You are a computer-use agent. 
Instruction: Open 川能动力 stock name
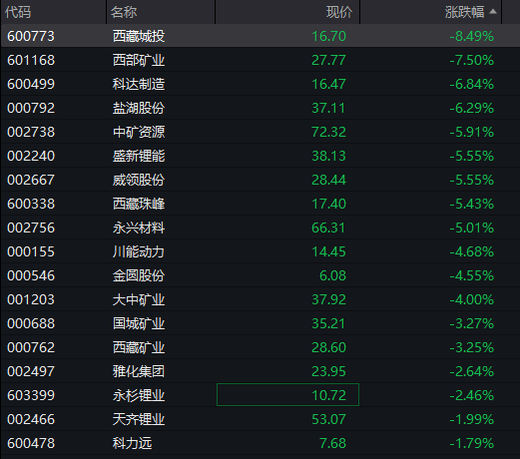coord(139,251)
